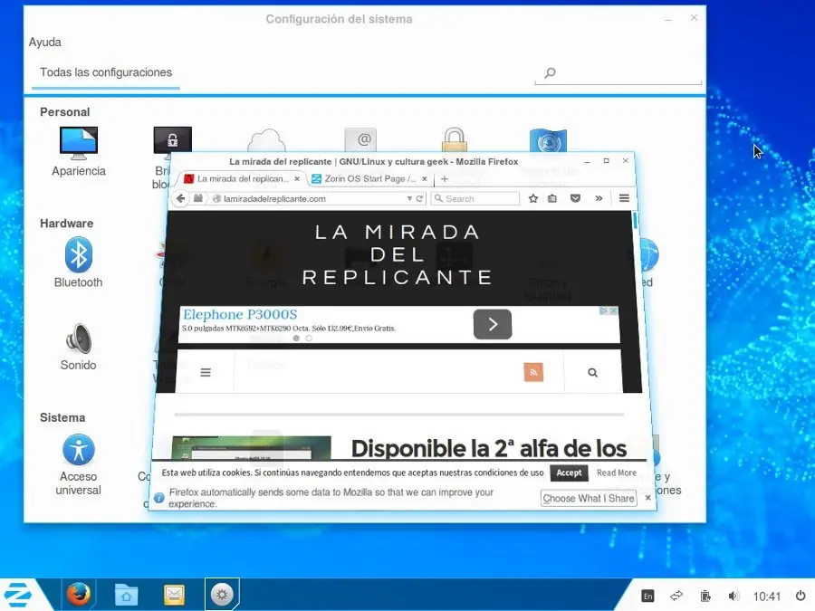This screenshot has height=611, width=815.
Task: Select Todas las configuraciones tab
Action: click(106, 72)
